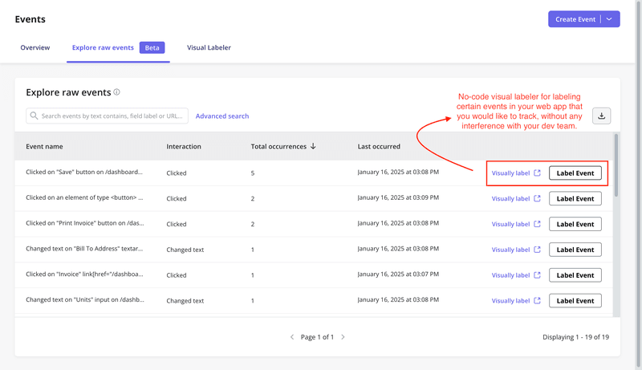The height and width of the screenshot is (370, 642).
Task: Switch to the Overview tab
Action: 35,48
